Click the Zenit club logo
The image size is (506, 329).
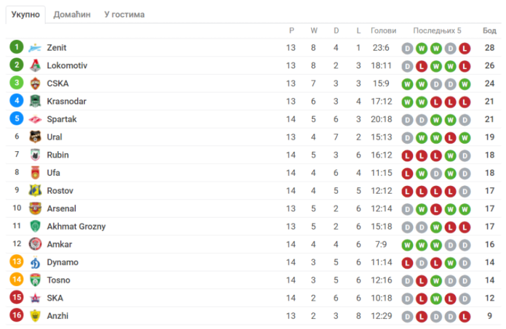(x=35, y=48)
